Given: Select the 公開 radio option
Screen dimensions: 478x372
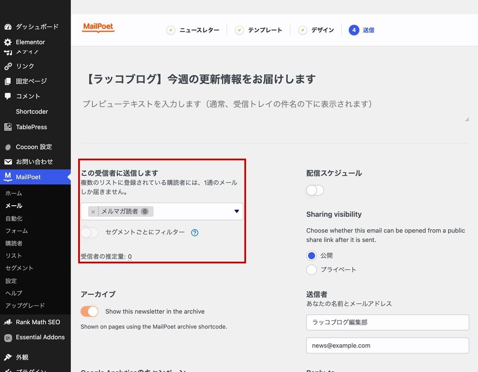Looking at the screenshot, I should [x=312, y=256].
